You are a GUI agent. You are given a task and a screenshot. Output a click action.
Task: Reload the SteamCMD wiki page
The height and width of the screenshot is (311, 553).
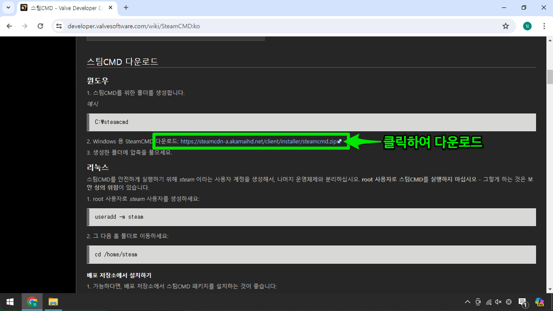click(40, 26)
